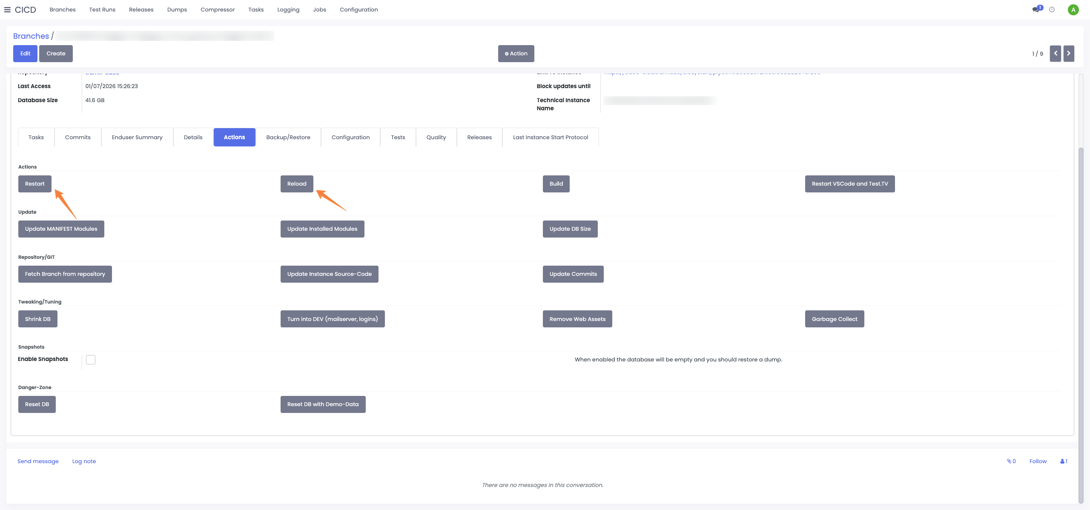
Task: Open the Branches breadcrumb link
Action: click(x=31, y=36)
